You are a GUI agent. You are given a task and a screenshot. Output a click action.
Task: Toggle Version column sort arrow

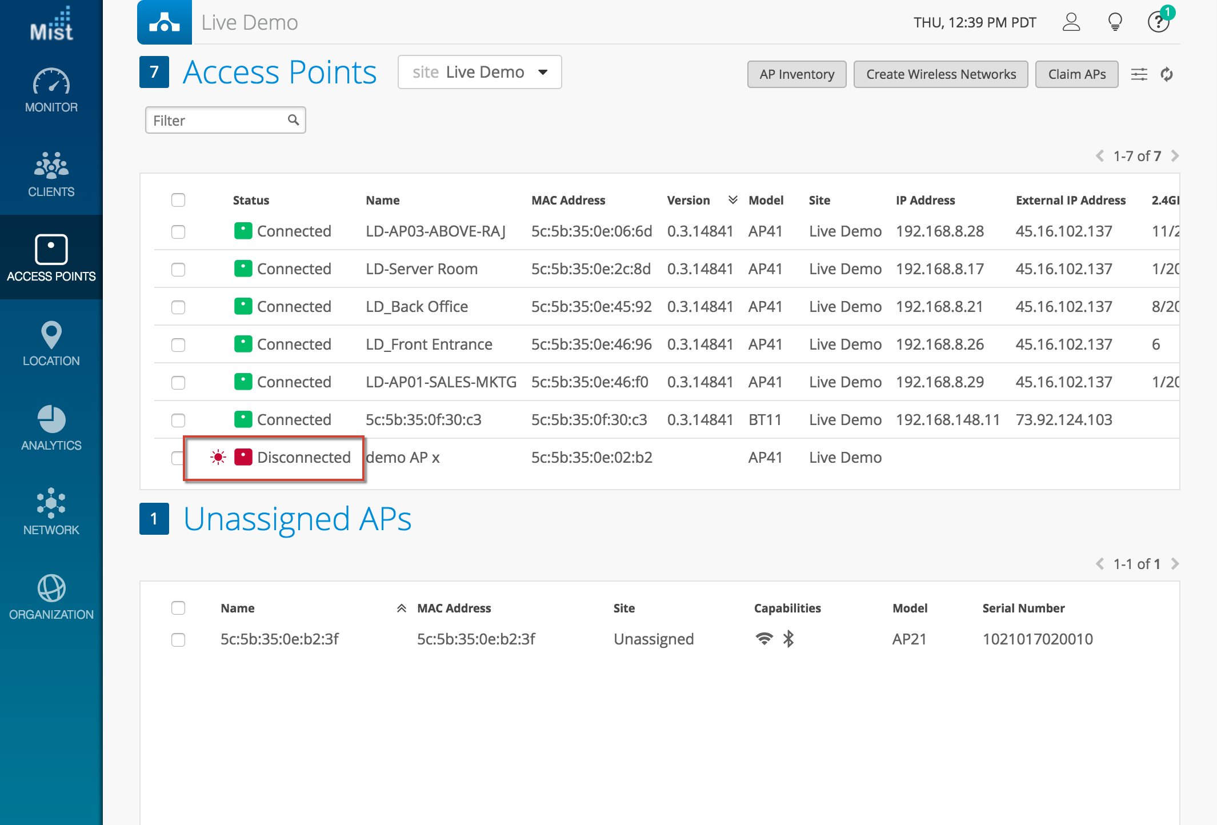pos(732,200)
